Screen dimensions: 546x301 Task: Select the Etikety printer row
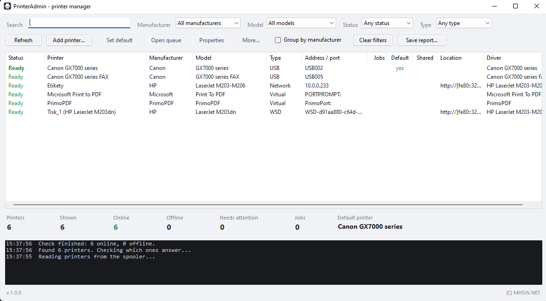point(274,86)
